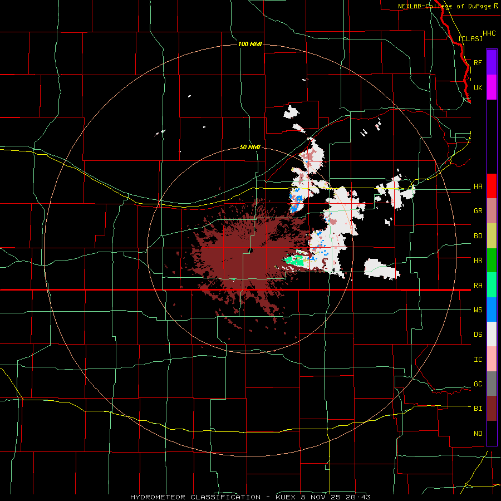Click the 50 NMI range ring label

pyautogui.click(x=250, y=148)
